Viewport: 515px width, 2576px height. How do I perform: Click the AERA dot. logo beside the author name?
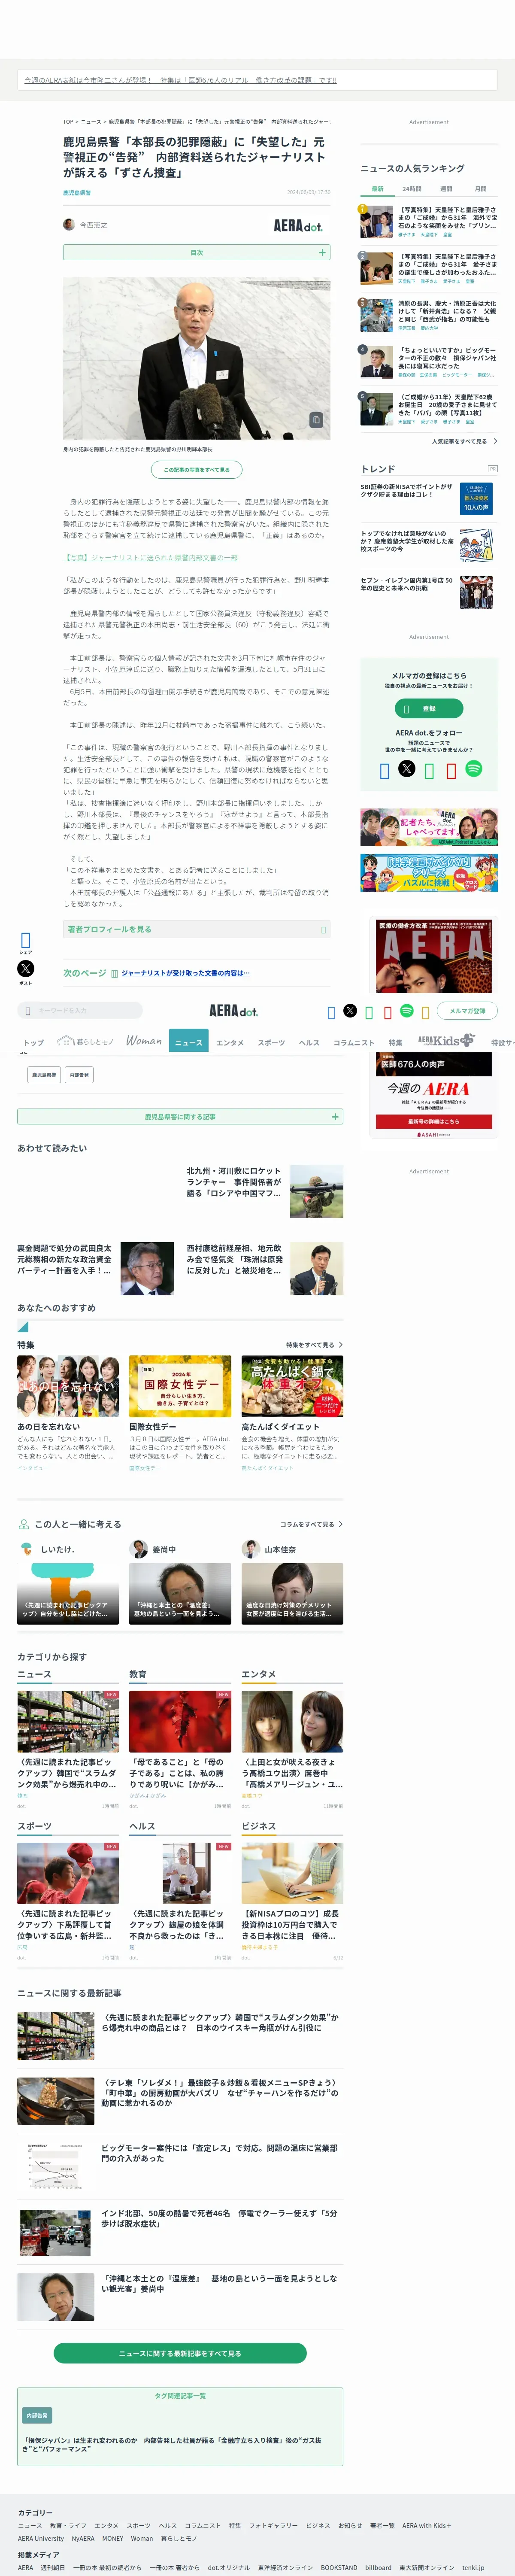pyautogui.click(x=298, y=226)
